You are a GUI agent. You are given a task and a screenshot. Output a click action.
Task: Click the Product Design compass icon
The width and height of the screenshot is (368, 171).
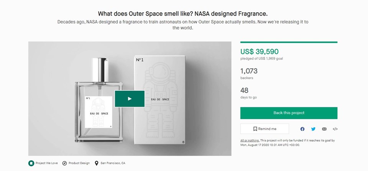point(64,163)
